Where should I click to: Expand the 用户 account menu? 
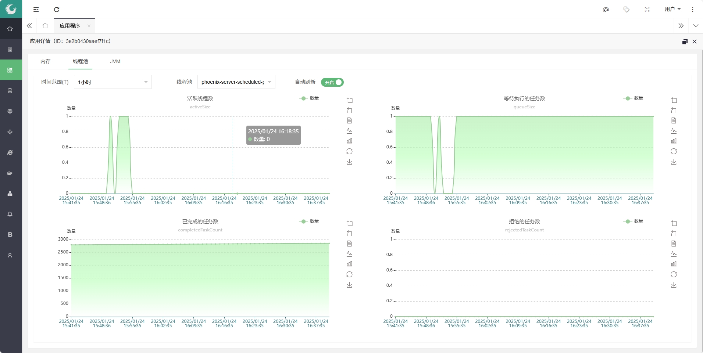pyautogui.click(x=673, y=9)
